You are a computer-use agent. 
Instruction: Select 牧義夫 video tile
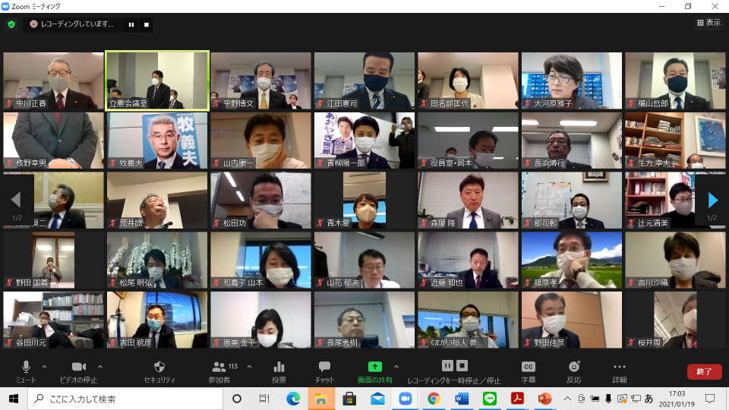(x=157, y=140)
